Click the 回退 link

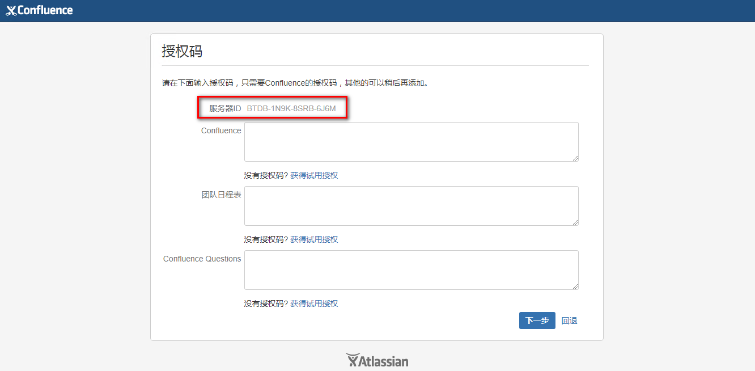[570, 321]
